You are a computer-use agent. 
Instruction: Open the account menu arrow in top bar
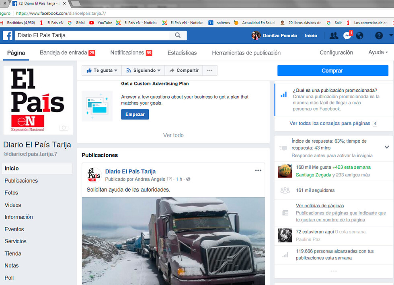tap(391, 35)
